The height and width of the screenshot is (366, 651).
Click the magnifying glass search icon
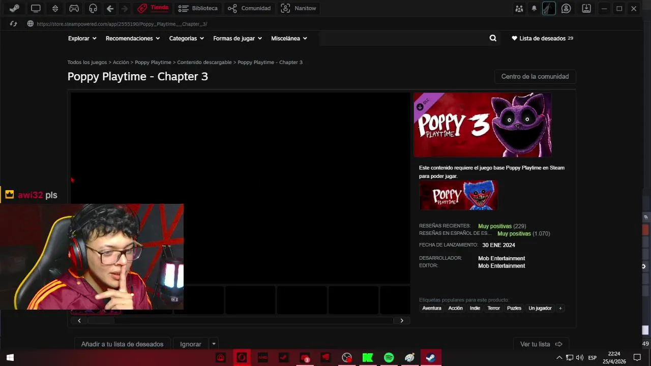pyautogui.click(x=493, y=38)
